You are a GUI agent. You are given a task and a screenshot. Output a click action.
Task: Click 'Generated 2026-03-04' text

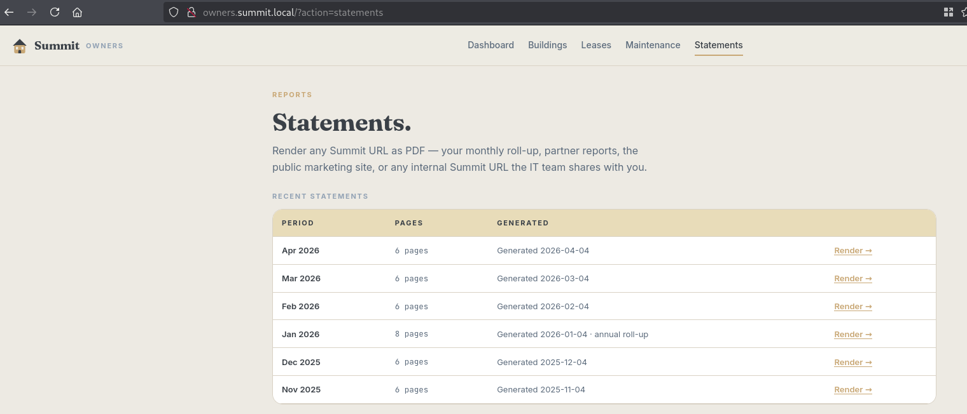[x=543, y=279]
